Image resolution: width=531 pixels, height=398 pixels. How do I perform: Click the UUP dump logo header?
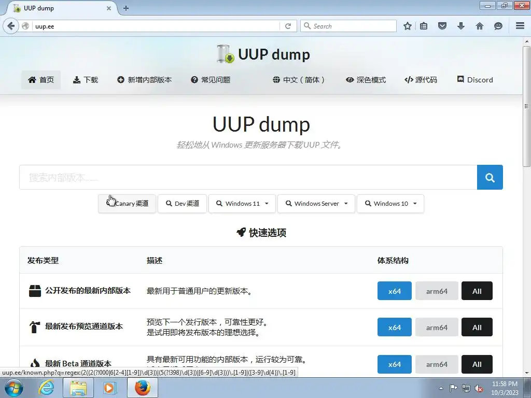[263, 54]
